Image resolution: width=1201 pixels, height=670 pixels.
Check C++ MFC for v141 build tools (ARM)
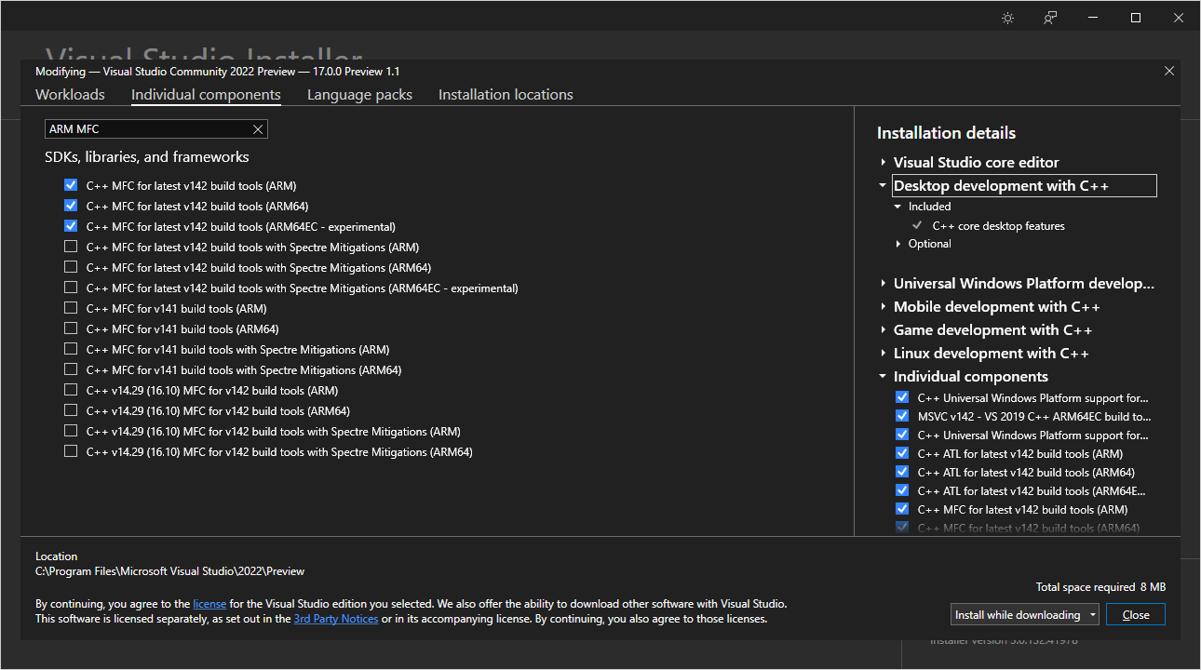pos(71,309)
